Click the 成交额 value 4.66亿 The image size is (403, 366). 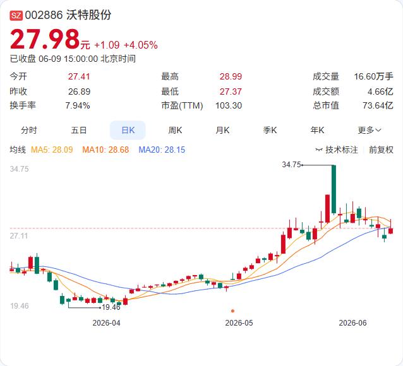click(x=380, y=91)
